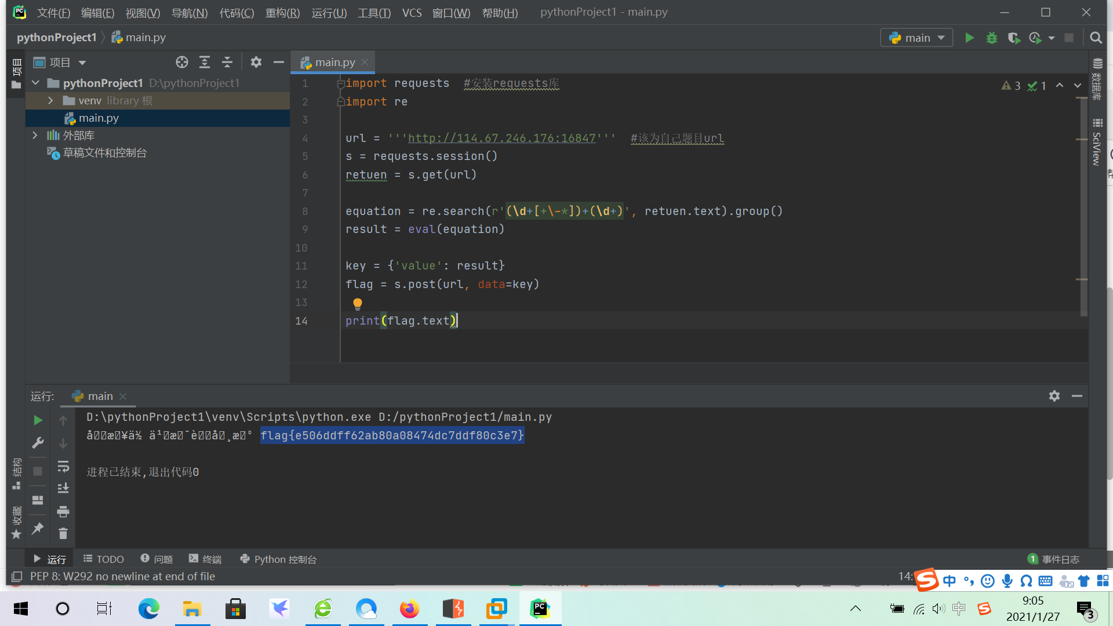Pin the run tab
This screenshot has width=1113, height=626.
coord(38,528)
